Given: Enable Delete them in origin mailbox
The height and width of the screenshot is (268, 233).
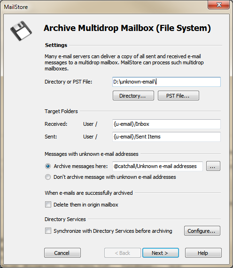Looking at the screenshot, I should pos(48,205).
